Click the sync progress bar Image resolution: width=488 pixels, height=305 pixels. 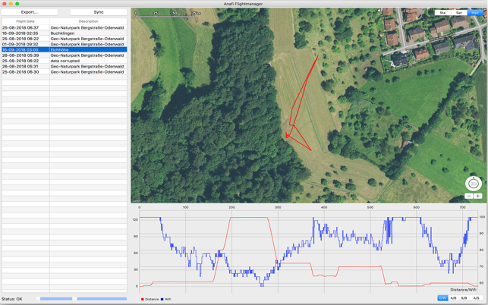click(x=81, y=299)
